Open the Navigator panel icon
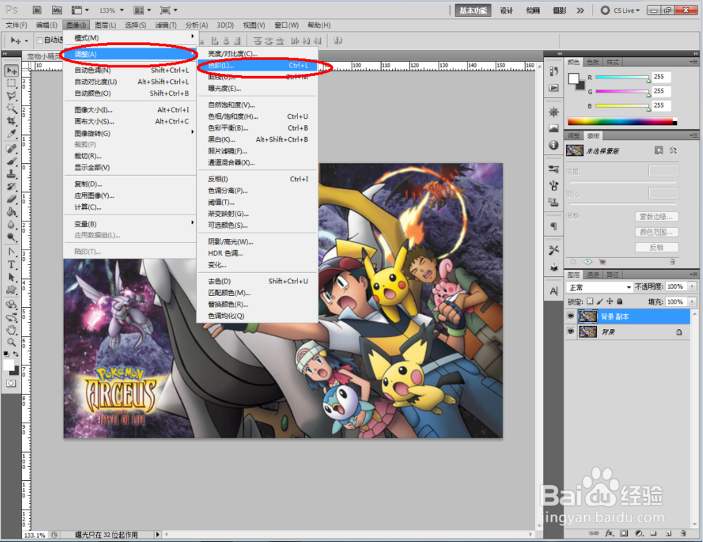Image resolution: width=703 pixels, height=542 pixels. tap(554, 112)
